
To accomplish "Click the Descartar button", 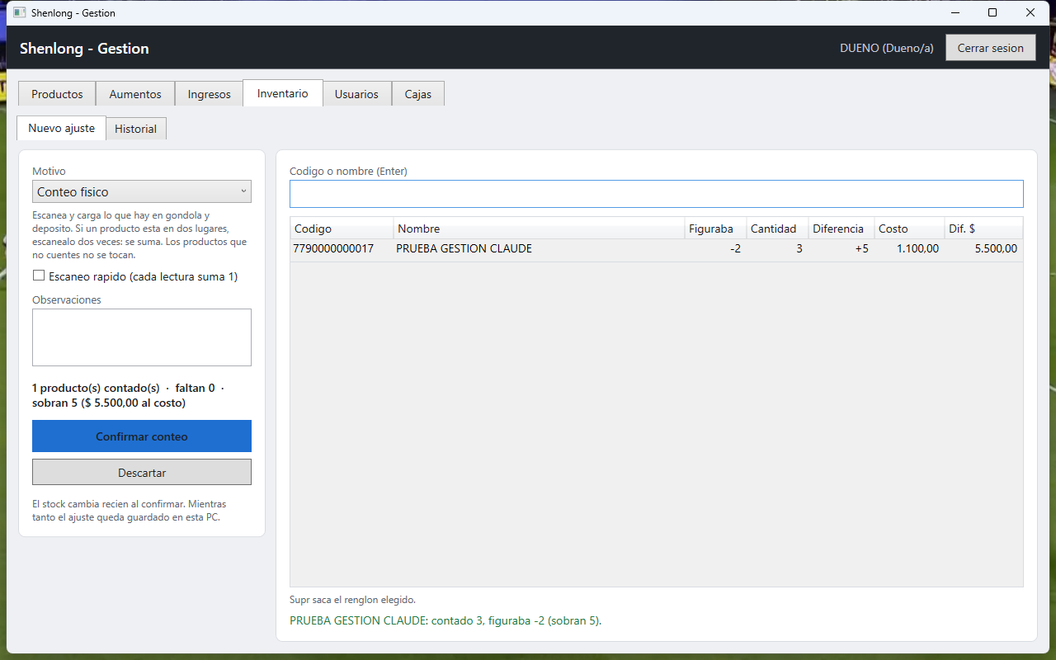I will click(142, 473).
